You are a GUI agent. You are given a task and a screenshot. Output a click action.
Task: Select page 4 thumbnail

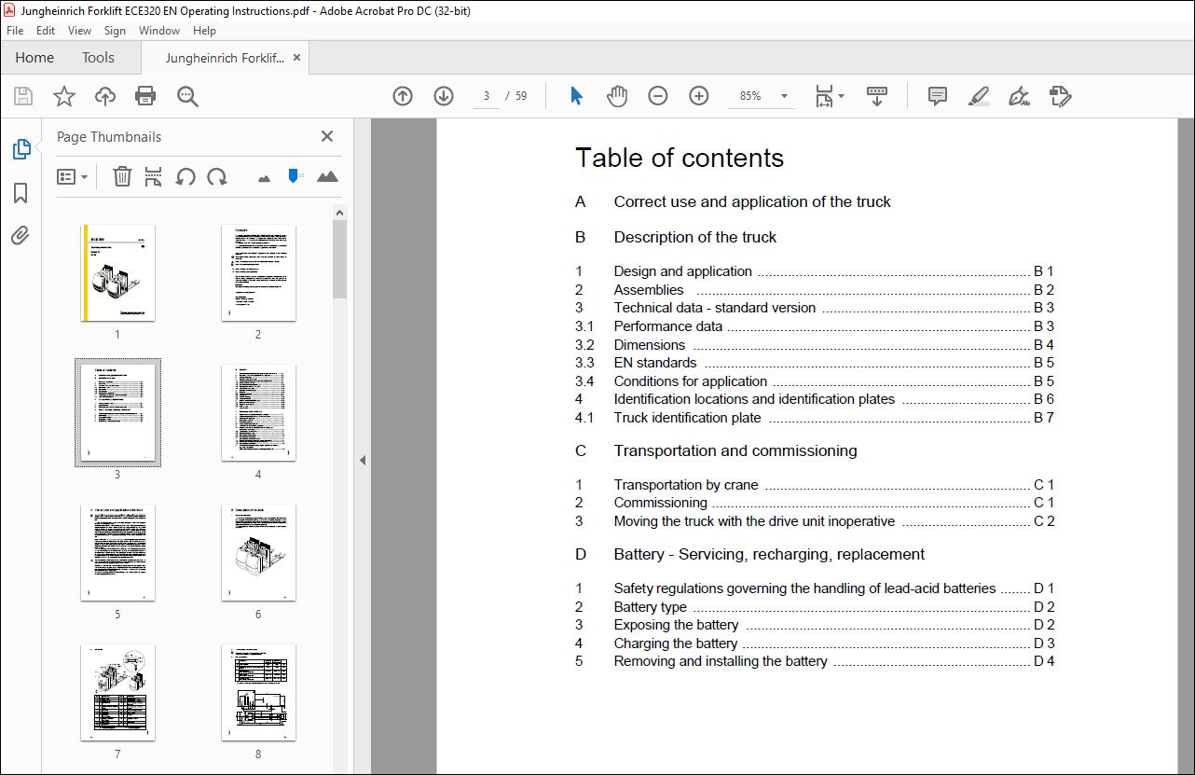click(258, 413)
